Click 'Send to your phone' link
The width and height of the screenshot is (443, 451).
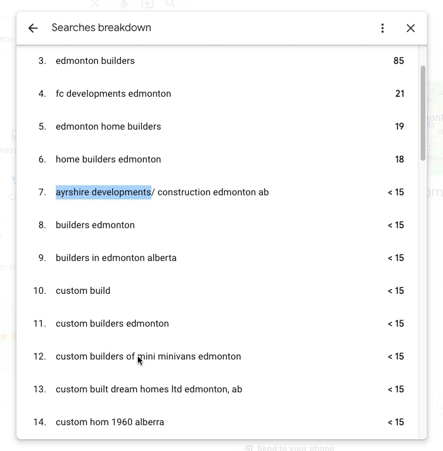[x=295, y=448]
